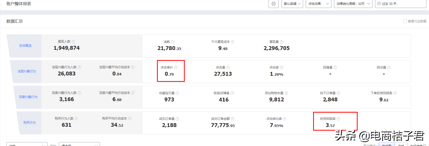Click the 点击单价 value 0.79
Viewport: 429px width, 146px height.
169,74
